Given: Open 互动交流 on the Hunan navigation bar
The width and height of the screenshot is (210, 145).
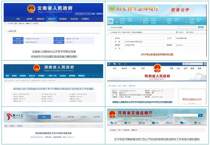Looking at the screenshot, I should pos(63,76).
